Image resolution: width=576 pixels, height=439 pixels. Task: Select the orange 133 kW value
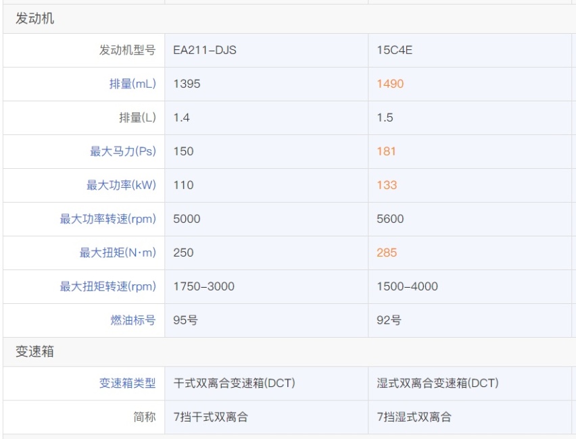(x=387, y=185)
